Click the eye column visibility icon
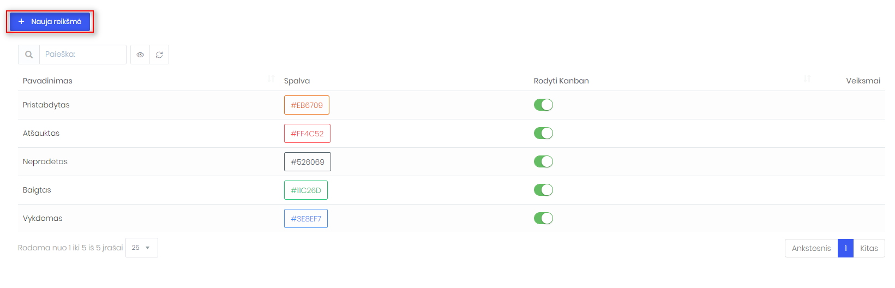Image resolution: width=895 pixels, height=288 pixels. [140, 55]
